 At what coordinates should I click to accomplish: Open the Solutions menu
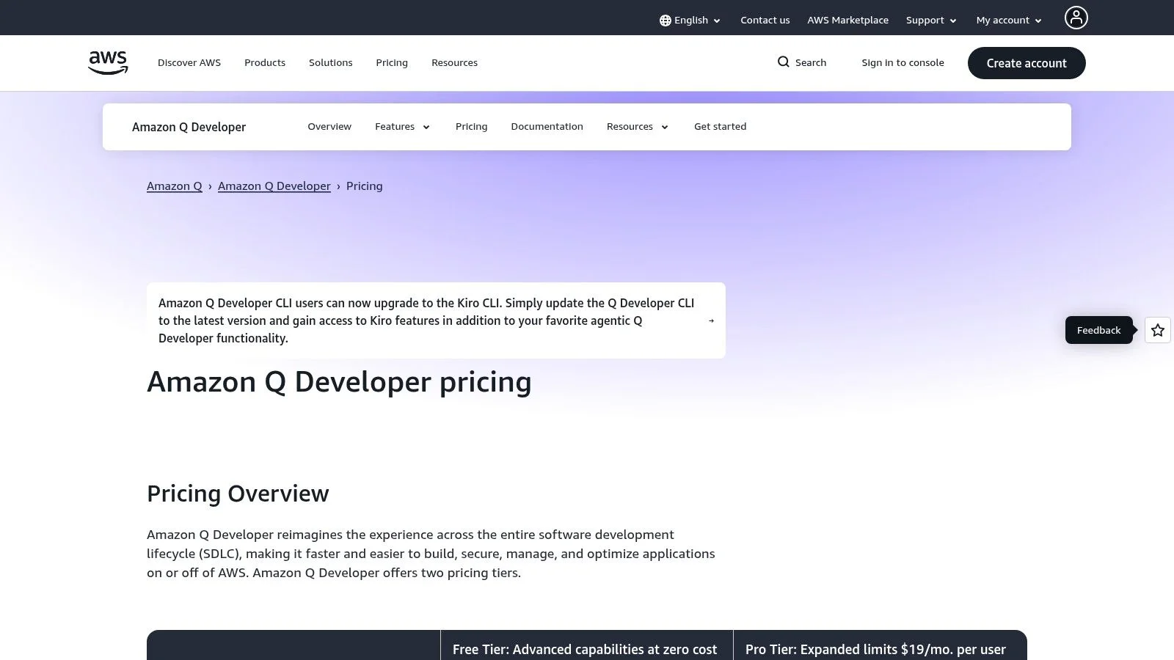pos(331,63)
